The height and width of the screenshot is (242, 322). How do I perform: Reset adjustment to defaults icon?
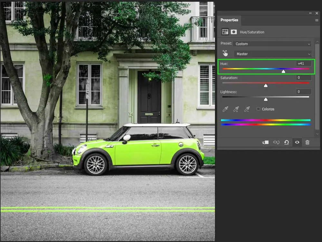pos(286,142)
